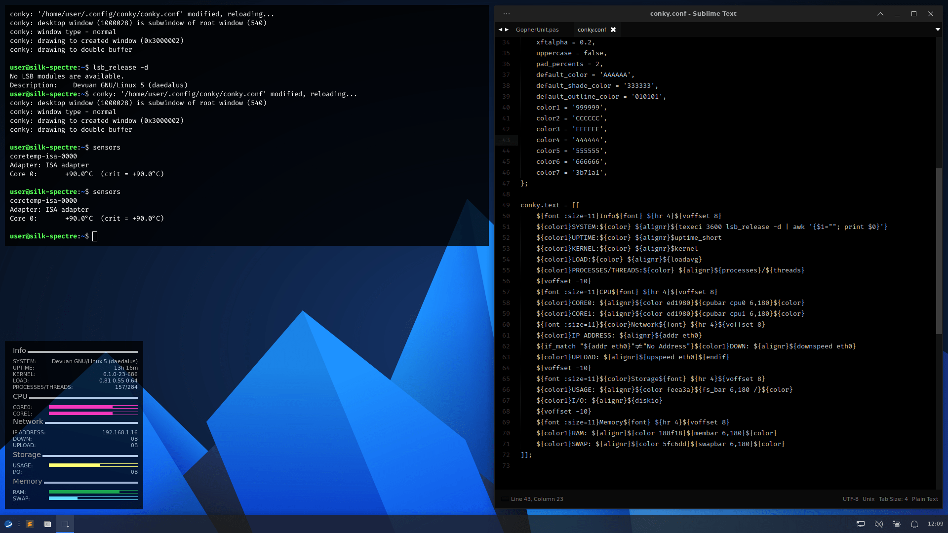Click the color7 = '3b71a1' line
948x533 pixels.
point(571,173)
